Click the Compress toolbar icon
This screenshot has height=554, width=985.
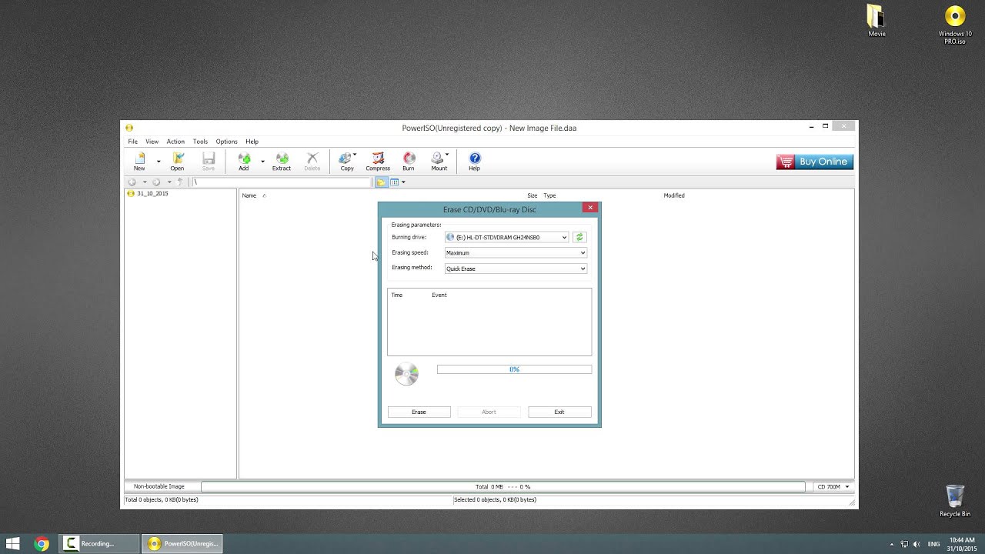click(x=378, y=161)
